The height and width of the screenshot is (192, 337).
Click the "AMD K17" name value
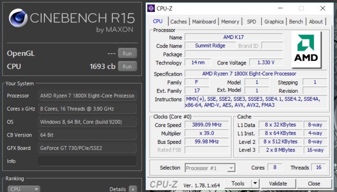pos(234,37)
